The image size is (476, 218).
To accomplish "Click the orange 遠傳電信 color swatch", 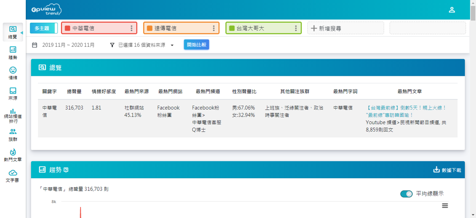I will pos(149,28).
